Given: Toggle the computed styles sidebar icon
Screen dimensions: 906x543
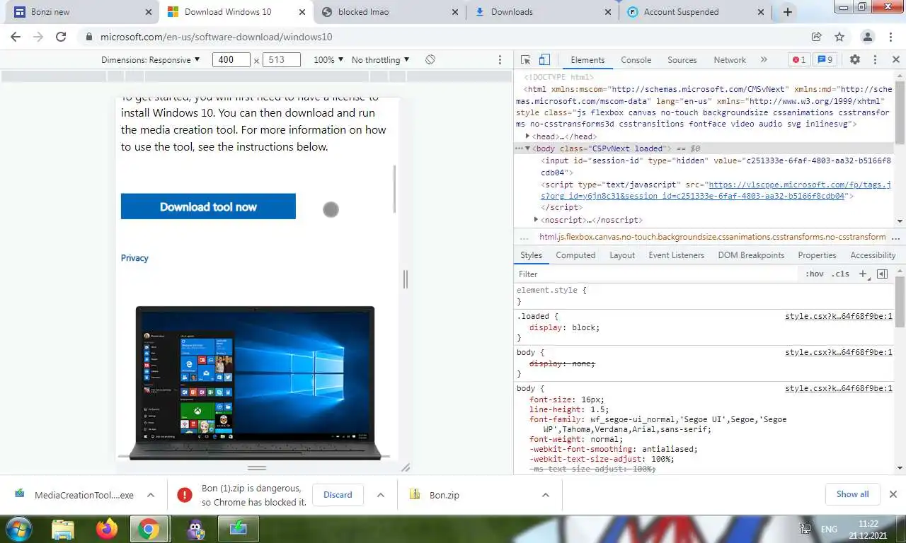Looking at the screenshot, I should tap(882, 274).
